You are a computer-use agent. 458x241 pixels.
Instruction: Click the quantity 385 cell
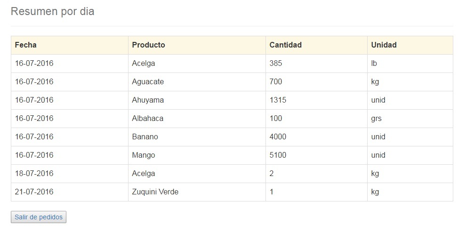(316, 64)
